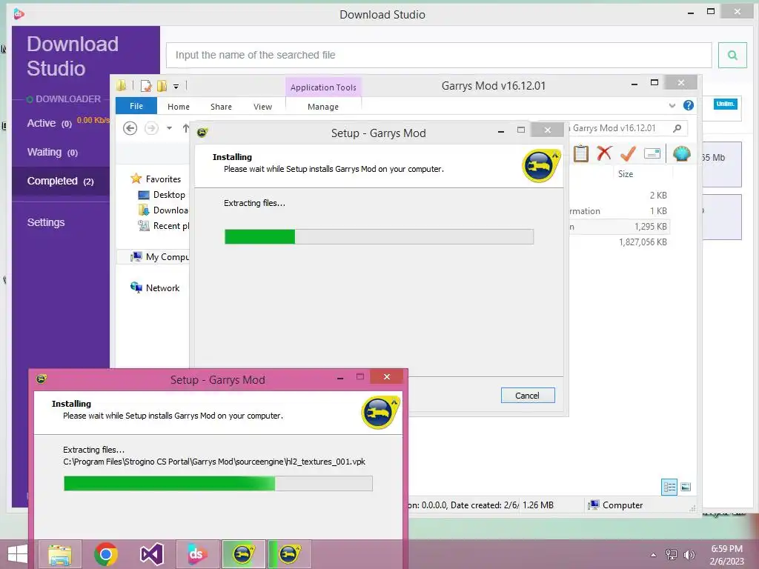This screenshot has height=569, width=759.
Task: Sort files by the Size column header
Action: coord(626,174)
